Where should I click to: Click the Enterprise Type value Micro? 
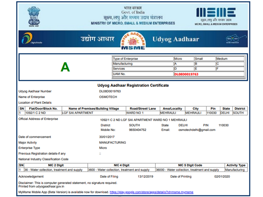coord(103,148)
